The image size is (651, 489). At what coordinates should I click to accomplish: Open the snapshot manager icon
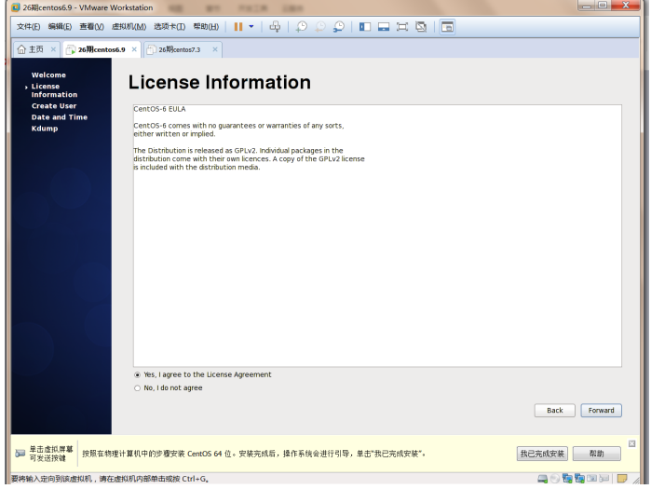click(x=339, y=27)
